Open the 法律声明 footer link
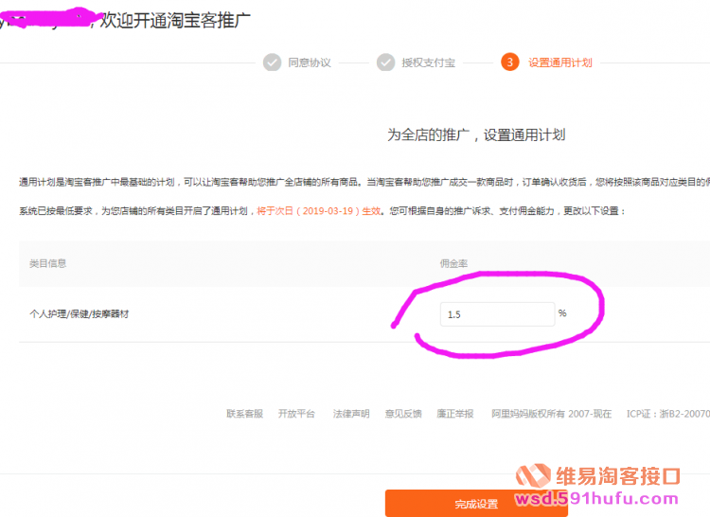 click(x=351, y=414)
